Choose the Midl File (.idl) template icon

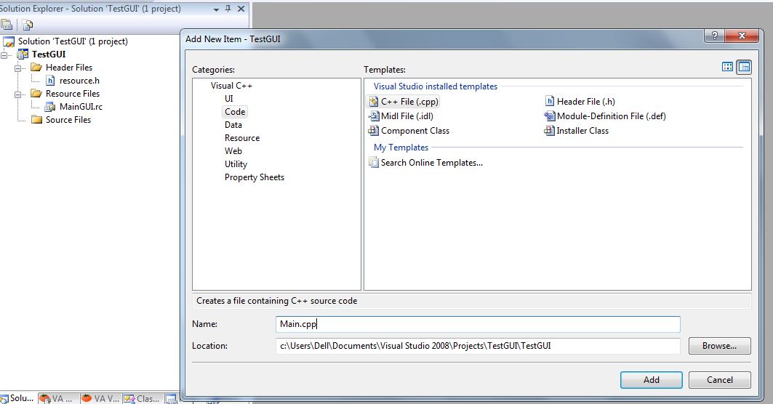(x=374, y=116)
